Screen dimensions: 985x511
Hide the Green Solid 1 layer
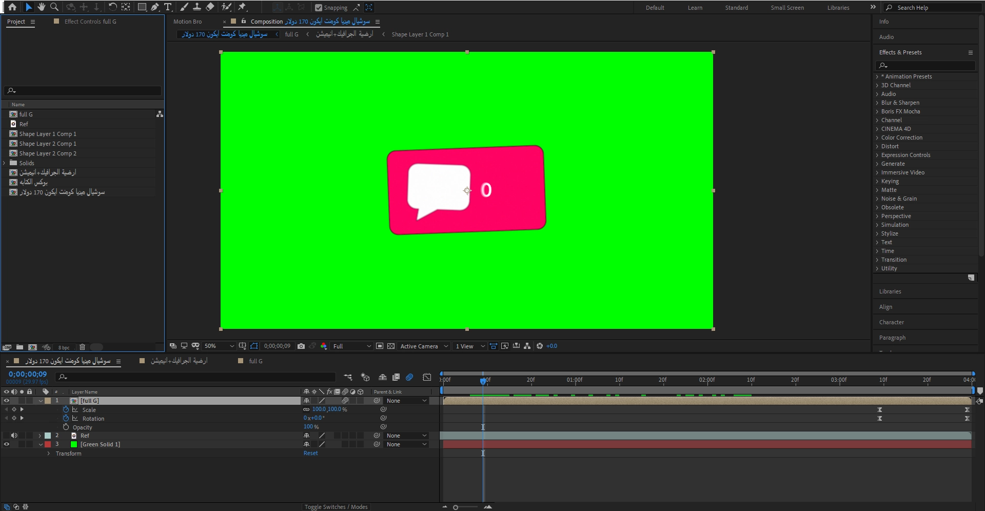pyautogui.click(x=7, y=444)
